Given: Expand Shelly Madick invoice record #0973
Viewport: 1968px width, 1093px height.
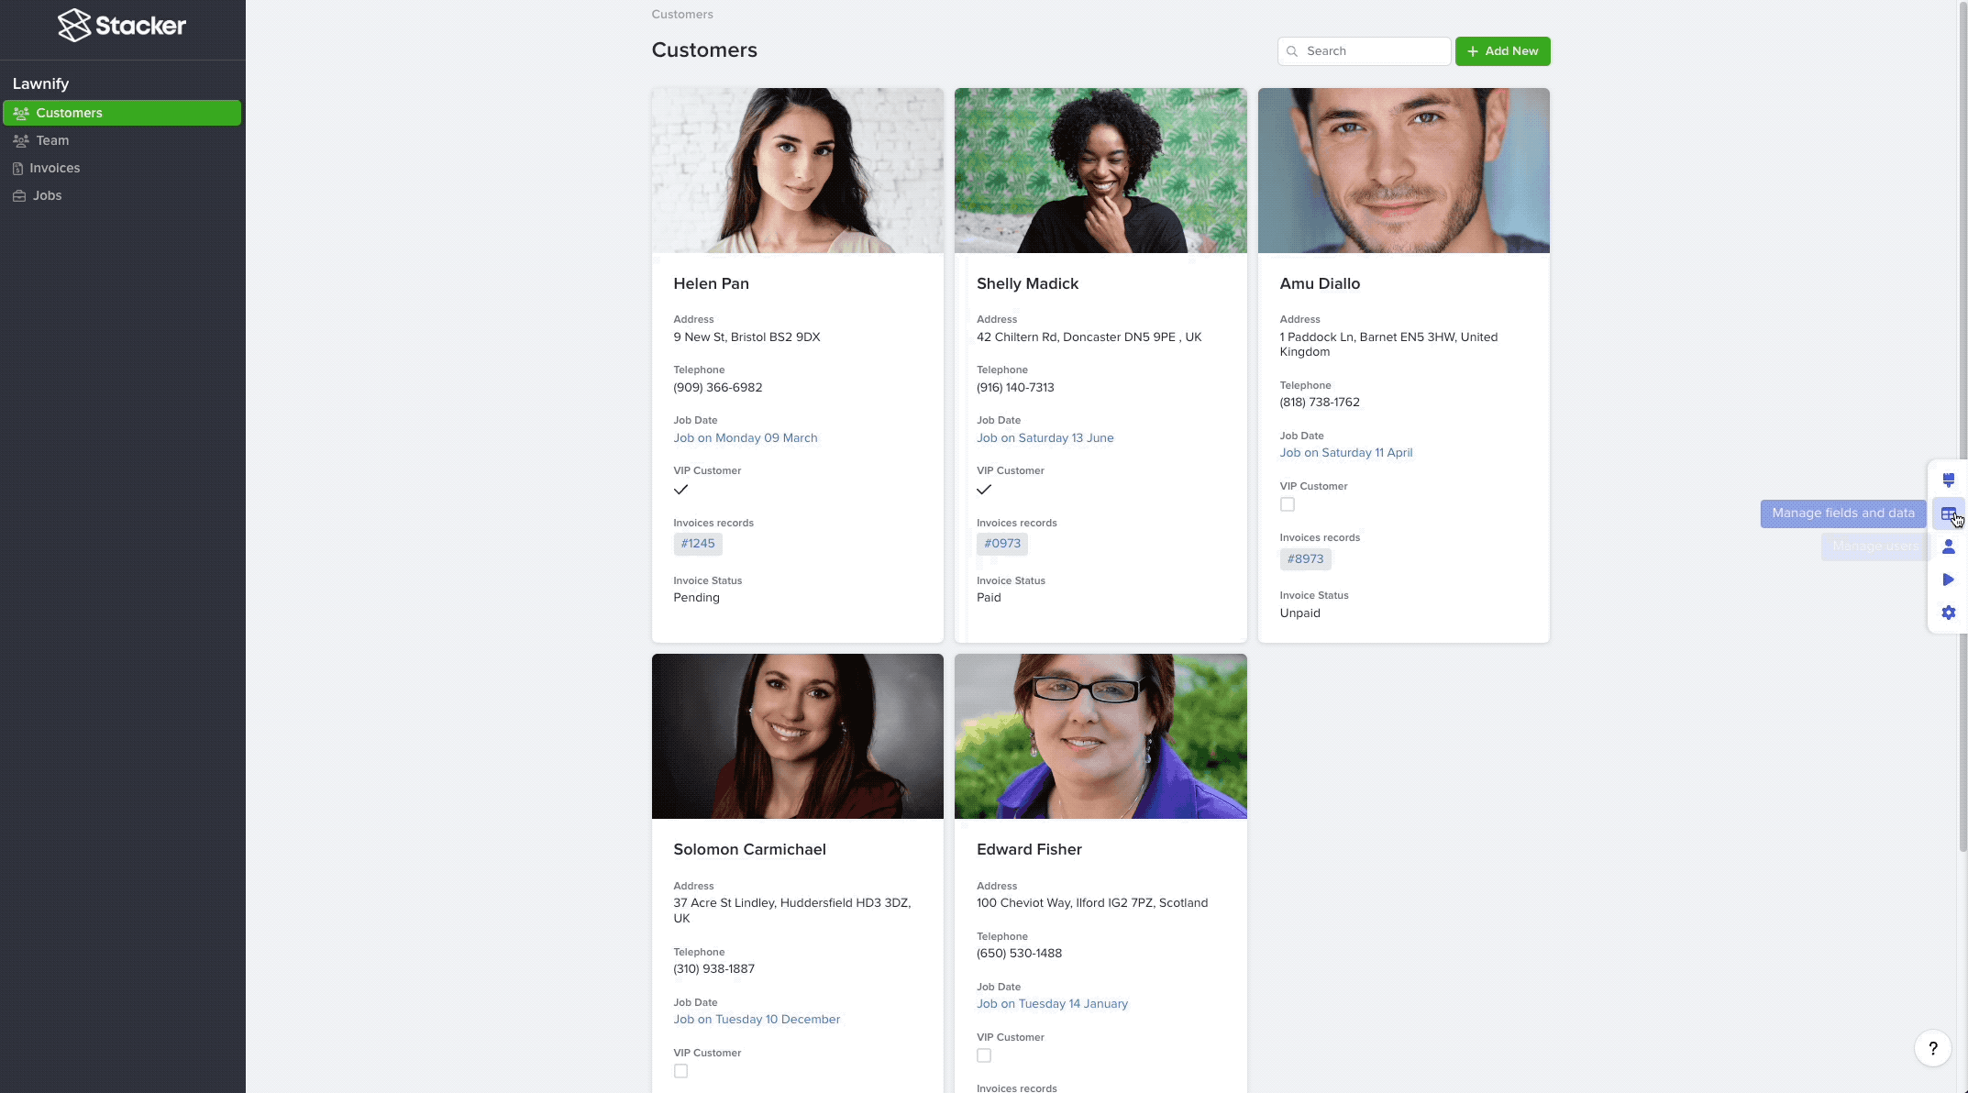Looking at the screenshot, I should pos(1001,544).
